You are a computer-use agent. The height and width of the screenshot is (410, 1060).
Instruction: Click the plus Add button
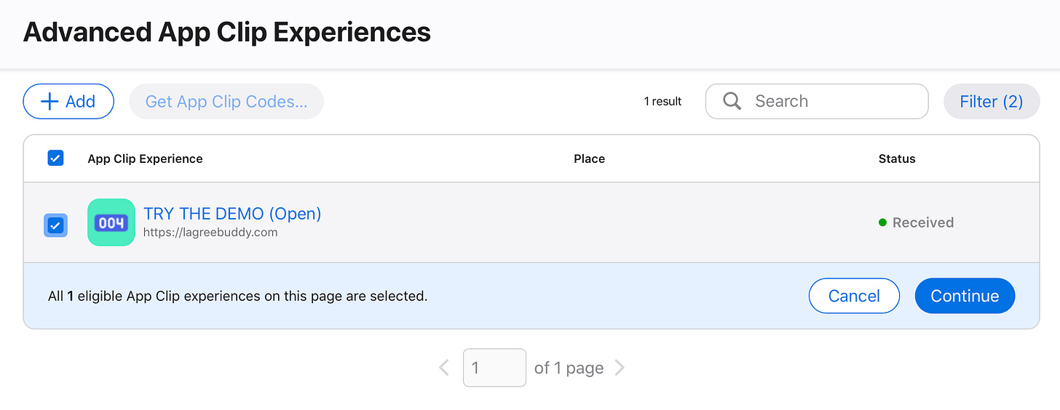[x=68, y=102]
